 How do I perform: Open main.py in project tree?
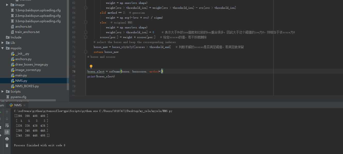pyautogui.click(x=21, y=75)
